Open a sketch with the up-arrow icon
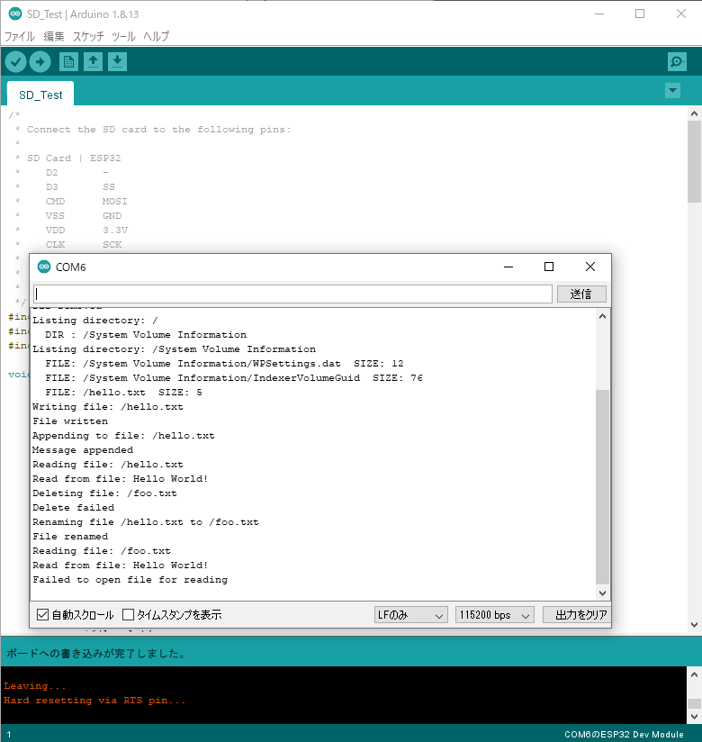This screenshot has height=742, width=702. [94, 61]
